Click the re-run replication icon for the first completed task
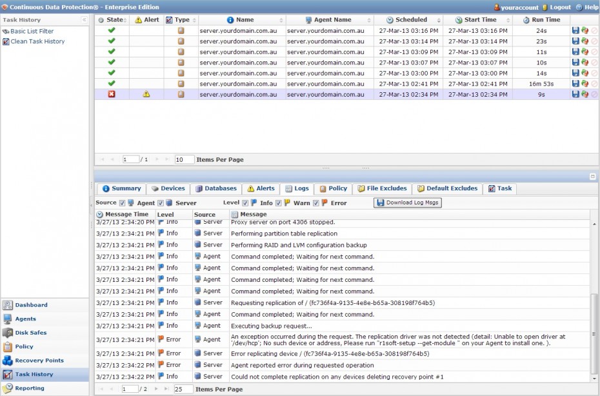The image size is (600, 396). [584, 30]
